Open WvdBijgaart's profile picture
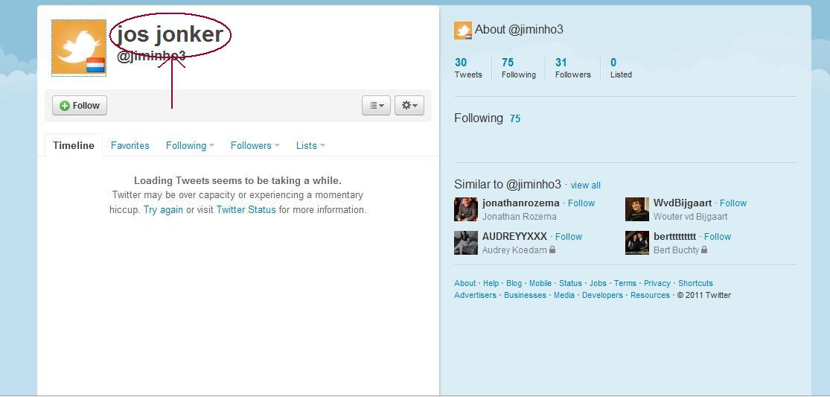The width and height of the screenshot is (830, 397). click(636, 209)
